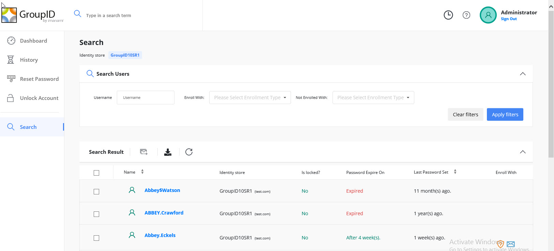
Task: Click the Unlock Account padlock icon
Action: click(x=11, y=98)
